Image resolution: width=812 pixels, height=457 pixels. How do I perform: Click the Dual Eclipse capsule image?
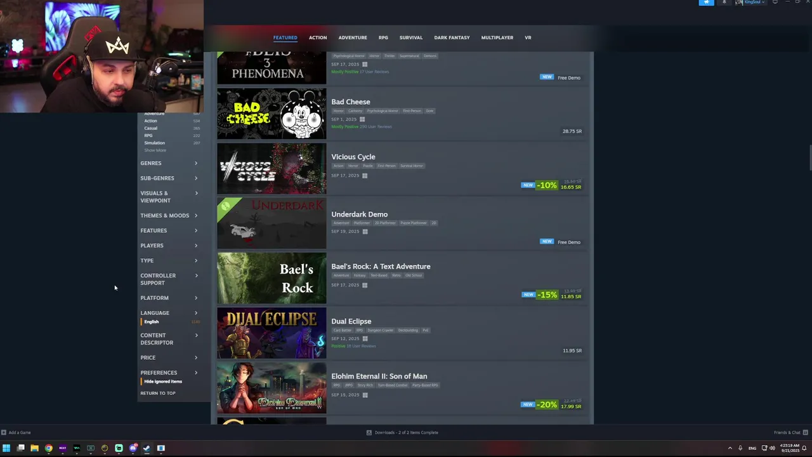(x=272, y=333)
